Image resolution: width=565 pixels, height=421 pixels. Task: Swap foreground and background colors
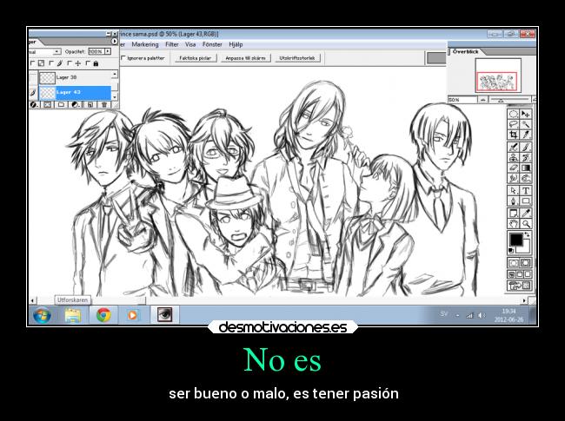click(527, 234)
